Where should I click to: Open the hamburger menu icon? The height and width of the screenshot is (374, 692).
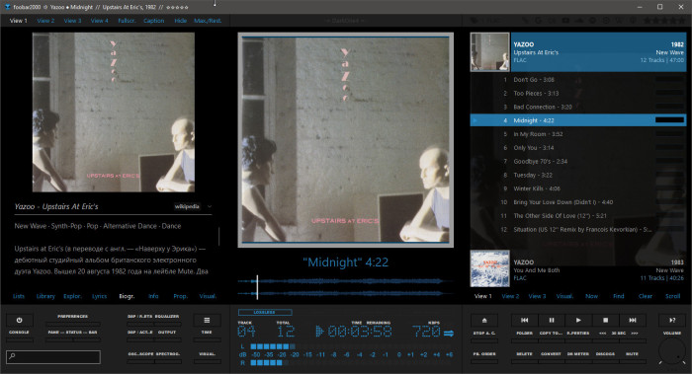pos(207,321)
